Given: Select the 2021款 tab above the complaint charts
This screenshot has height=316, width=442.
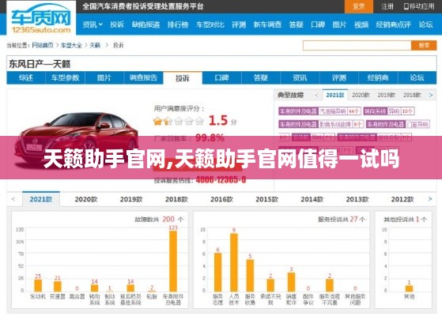Looking at the screenshot, I should 41,199.
